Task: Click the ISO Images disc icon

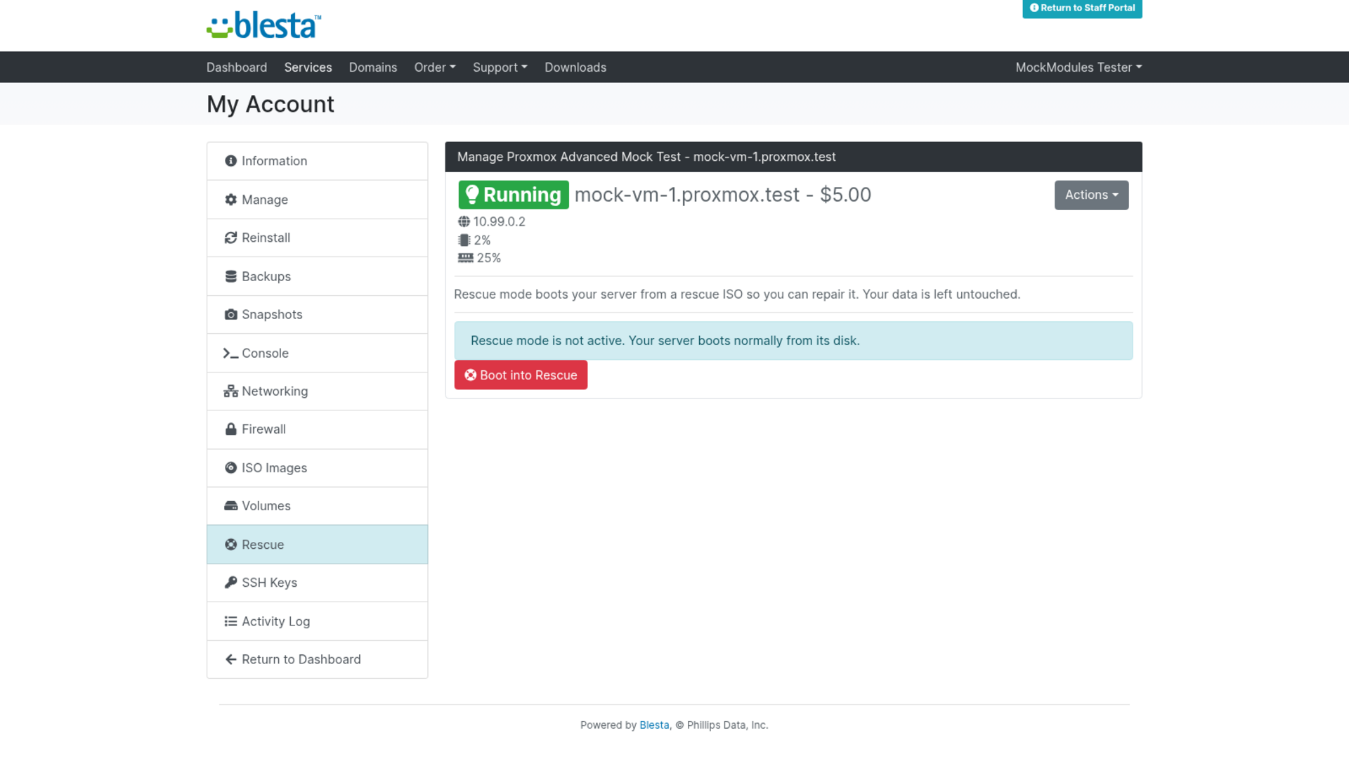Action: point(230,468)
